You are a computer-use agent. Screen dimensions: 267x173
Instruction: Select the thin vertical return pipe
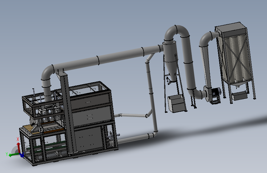[152, 95]
